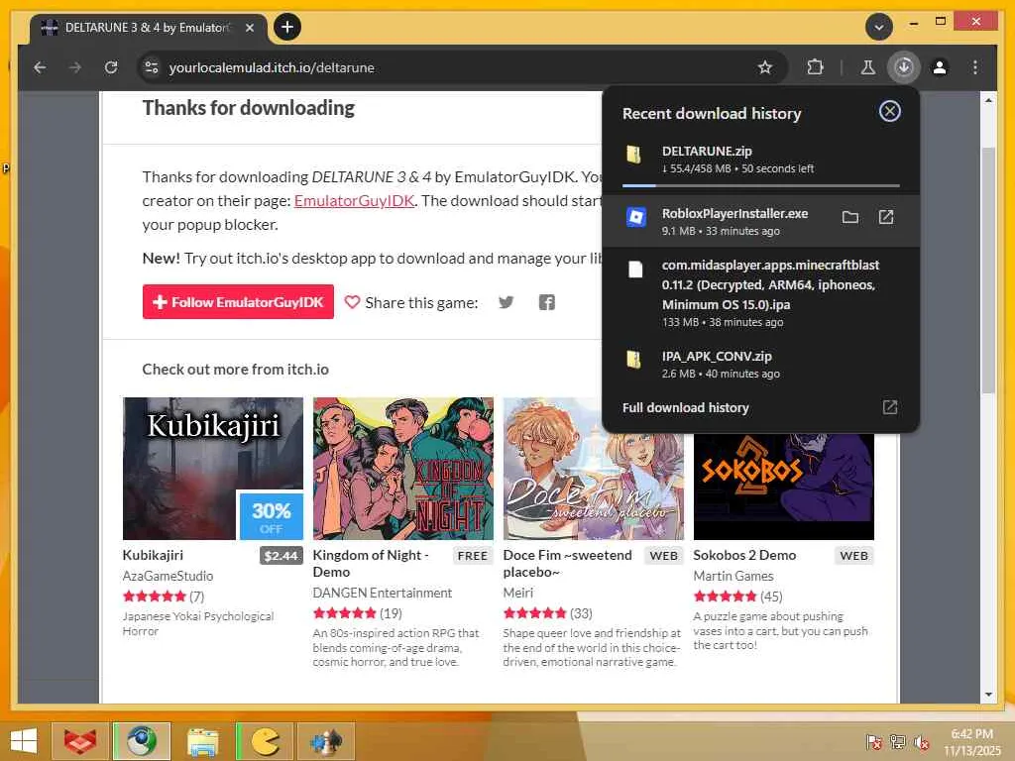Open File Explorer from taskbar
The image size is (1015, 761).
click(x=202, y=741)
